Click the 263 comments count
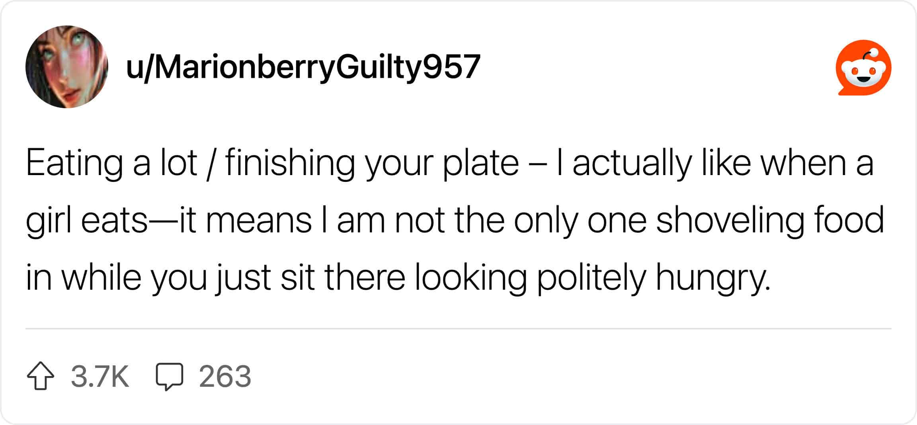 coord(225,376)
